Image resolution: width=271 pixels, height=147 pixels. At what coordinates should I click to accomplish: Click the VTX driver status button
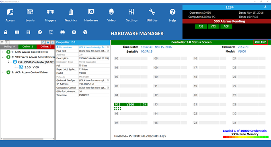[214, 27]
